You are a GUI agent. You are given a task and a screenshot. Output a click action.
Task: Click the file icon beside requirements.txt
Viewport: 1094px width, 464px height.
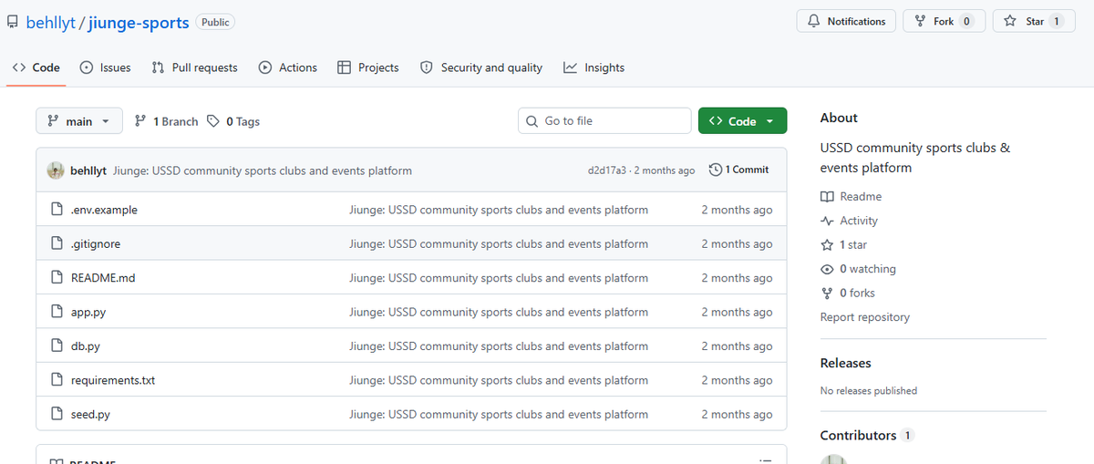pyautogui.click(x=57, y=380)
